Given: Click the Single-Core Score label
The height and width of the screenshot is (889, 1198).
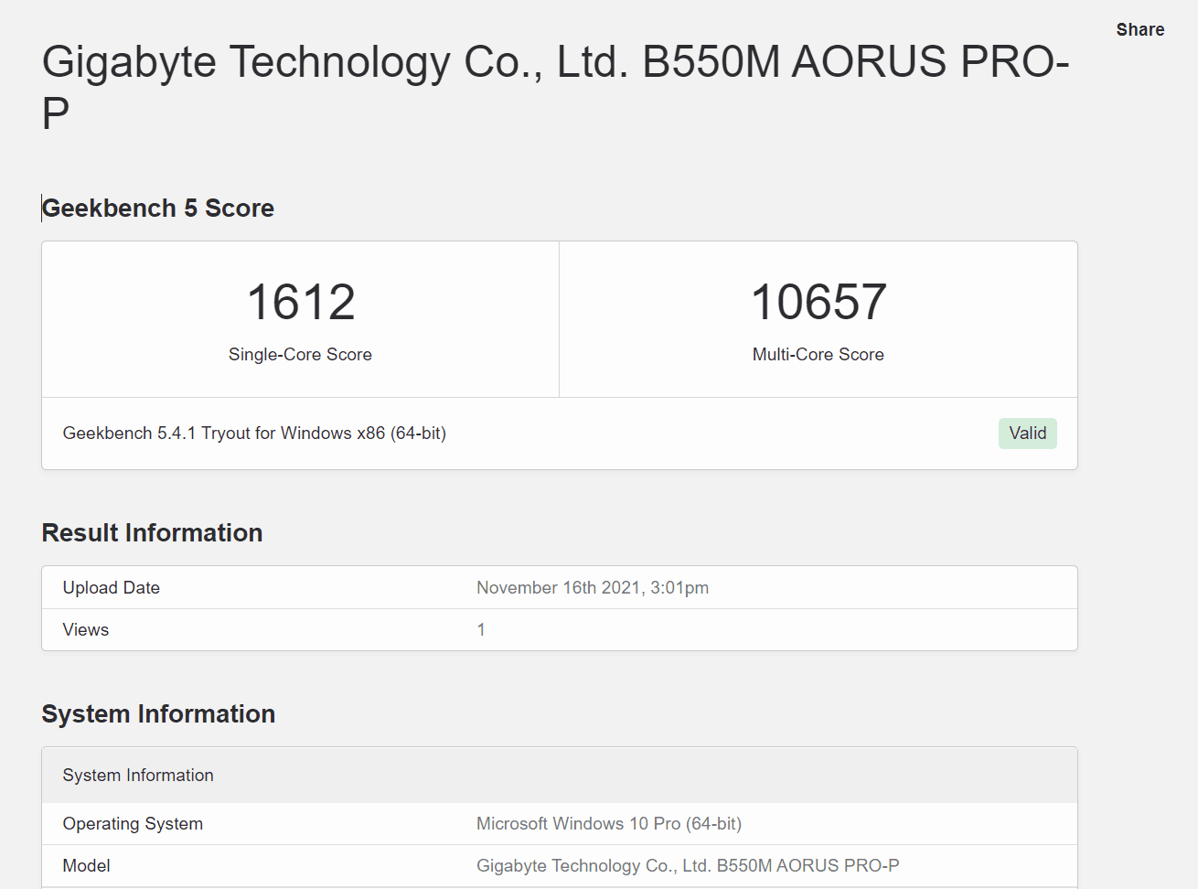Looking at the screenshot, I should (x=300, y=355).
